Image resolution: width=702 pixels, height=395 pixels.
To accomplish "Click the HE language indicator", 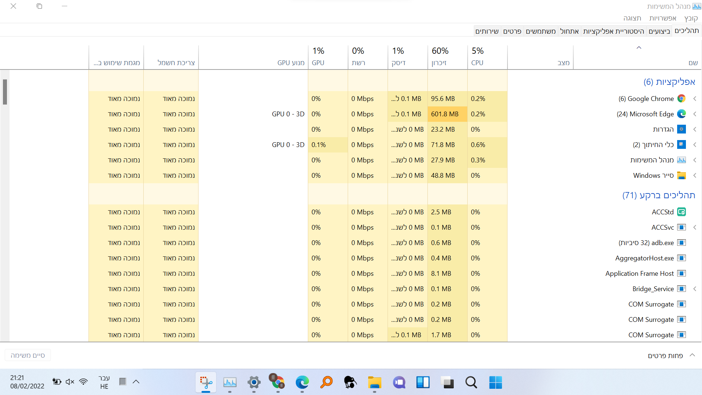I will point(104,382).
